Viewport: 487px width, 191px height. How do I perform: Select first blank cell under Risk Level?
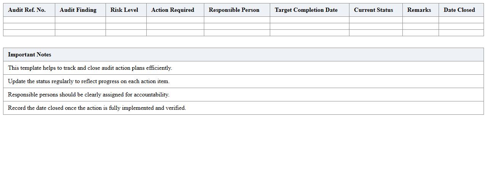126,20
